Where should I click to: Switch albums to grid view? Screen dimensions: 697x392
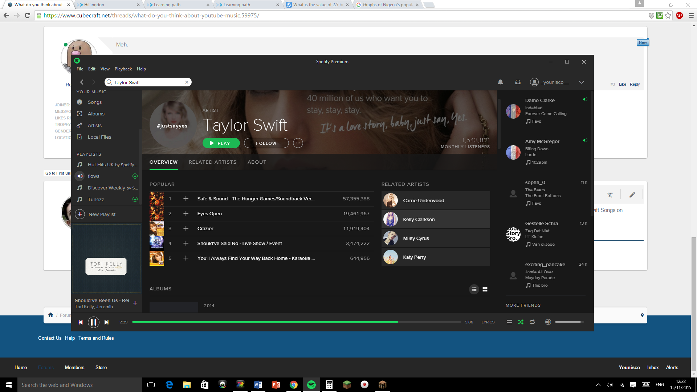(x=485, y=289)
